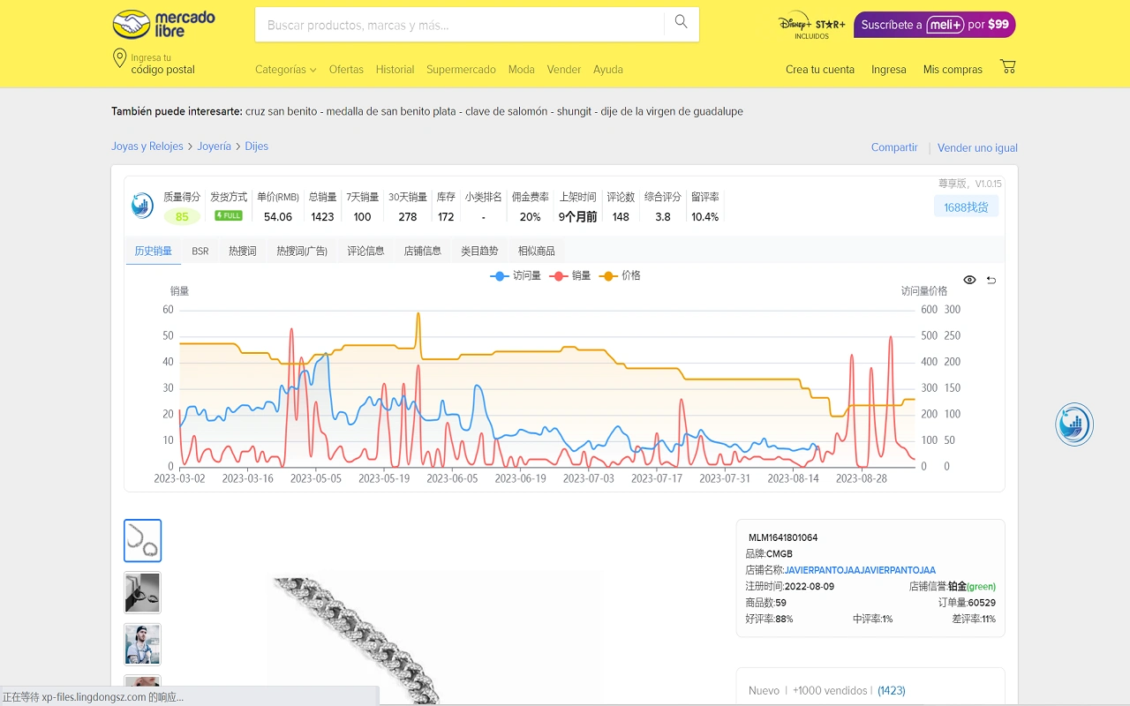Click the location pin icon

[x=119, y=59]
